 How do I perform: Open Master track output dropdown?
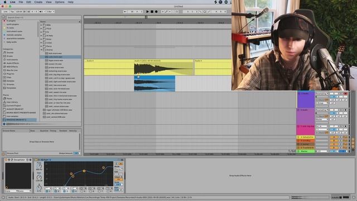pos(322,151)
